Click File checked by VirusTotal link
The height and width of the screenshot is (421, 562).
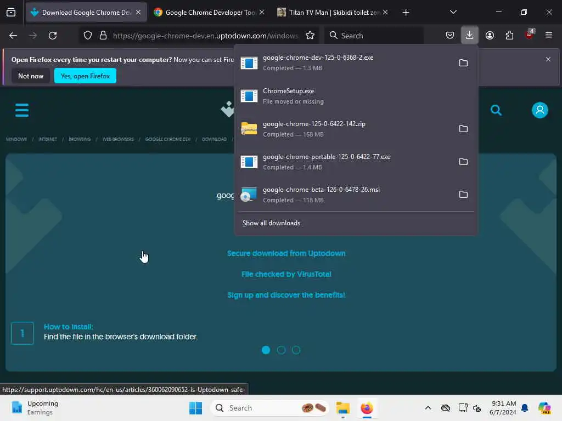click(x=286, y=274)
